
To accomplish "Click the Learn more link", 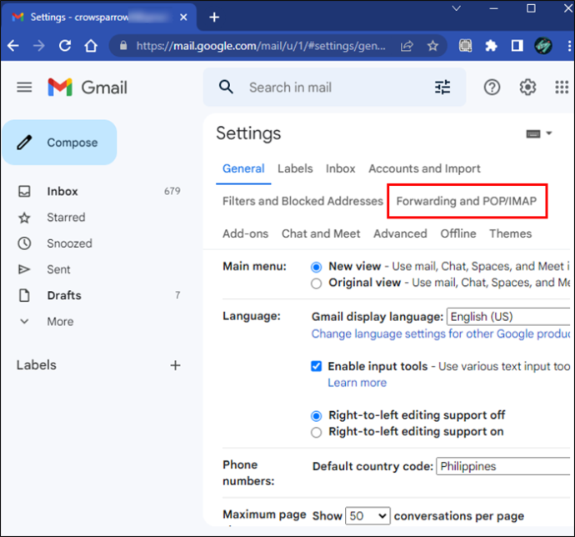I will point(357,383).
